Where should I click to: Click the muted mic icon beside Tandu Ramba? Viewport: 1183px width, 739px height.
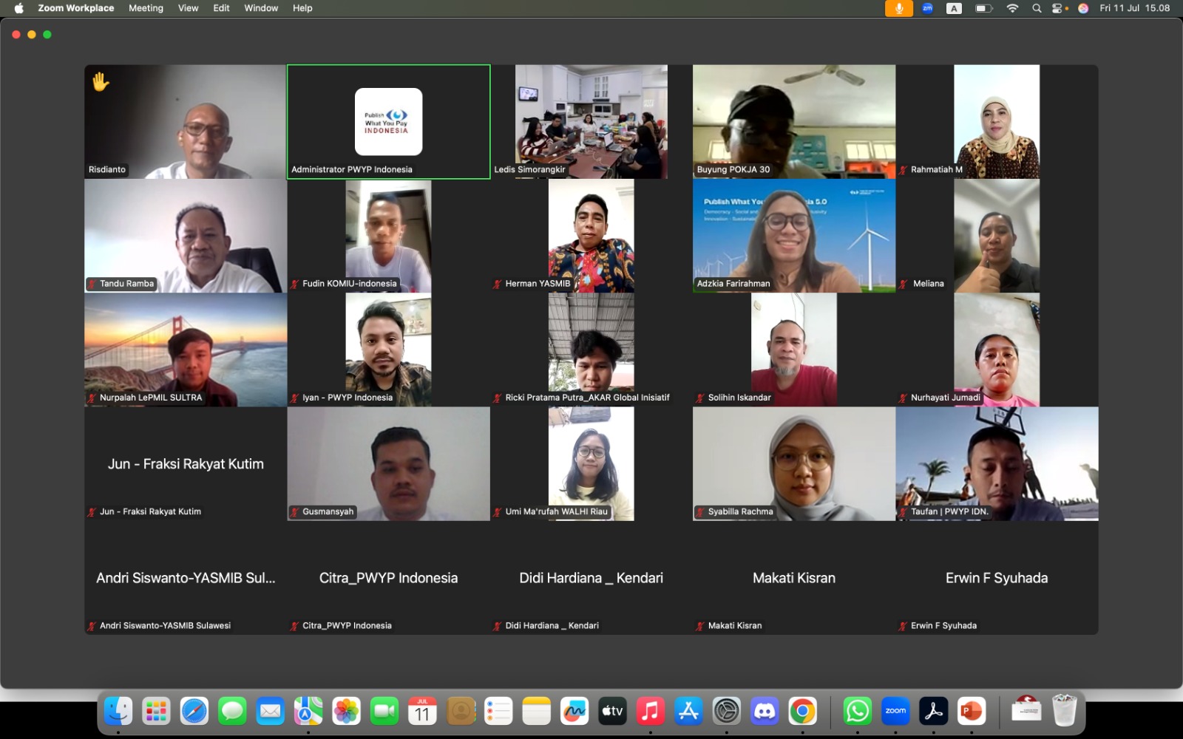pos(92,284)
